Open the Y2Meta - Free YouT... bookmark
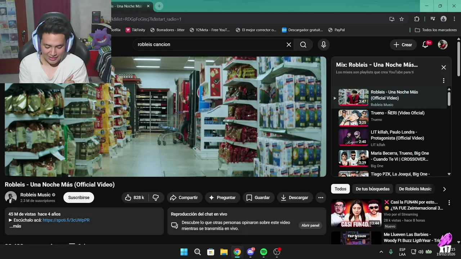 tap(210, 30)
